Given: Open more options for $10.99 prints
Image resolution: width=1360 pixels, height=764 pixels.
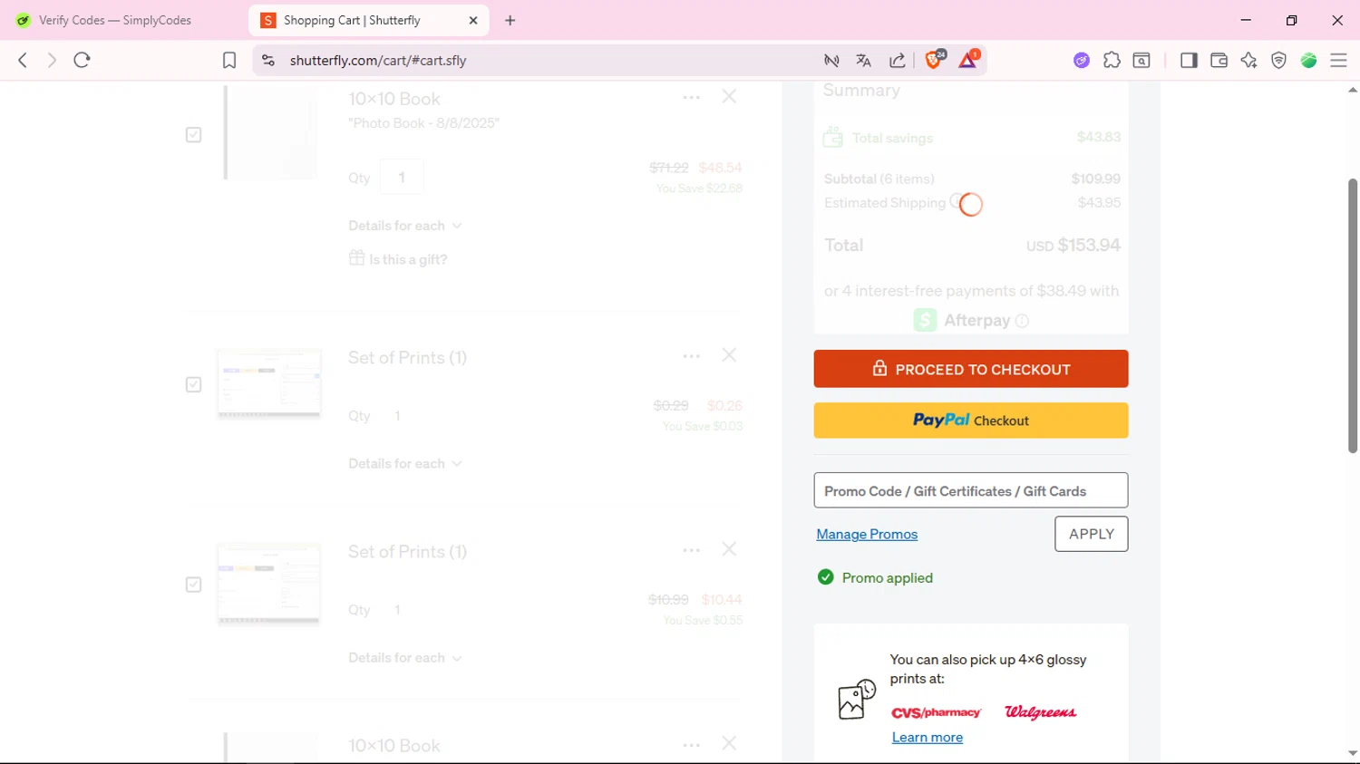Looking at the screenshot, I should (x=692, y=550).
